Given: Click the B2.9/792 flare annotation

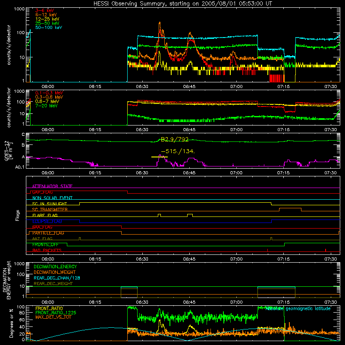Looking at the screenshot, I should click(x=175, y=139).
